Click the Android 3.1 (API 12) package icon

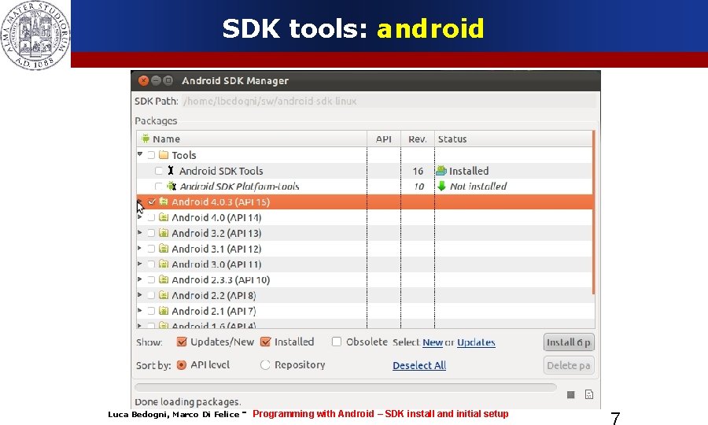tap(164, 249)
